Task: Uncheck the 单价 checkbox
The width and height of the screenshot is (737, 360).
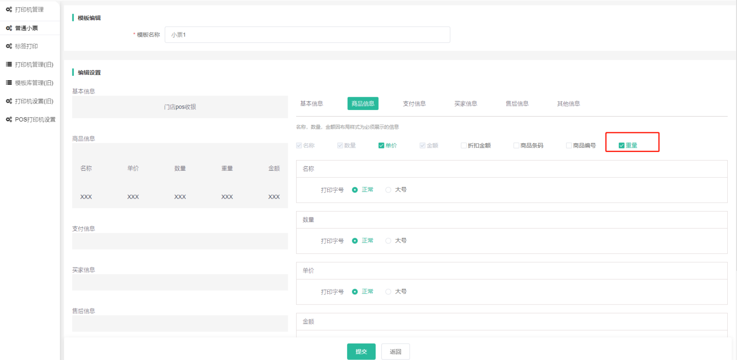Action: coord(381,145)
